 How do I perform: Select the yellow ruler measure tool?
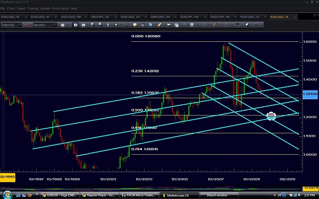click(159, 25)
